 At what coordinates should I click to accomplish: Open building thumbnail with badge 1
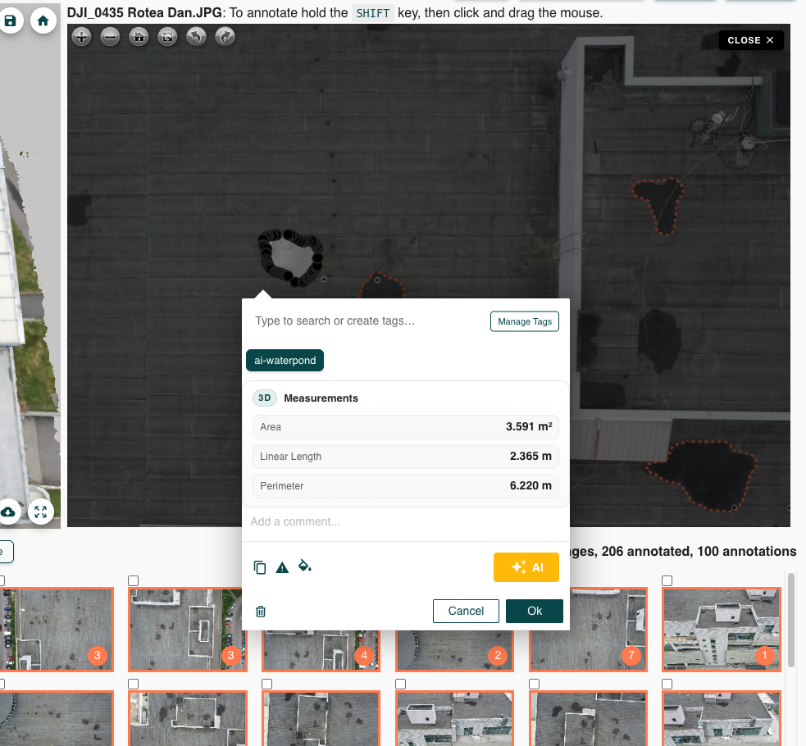tap(722, 630)
